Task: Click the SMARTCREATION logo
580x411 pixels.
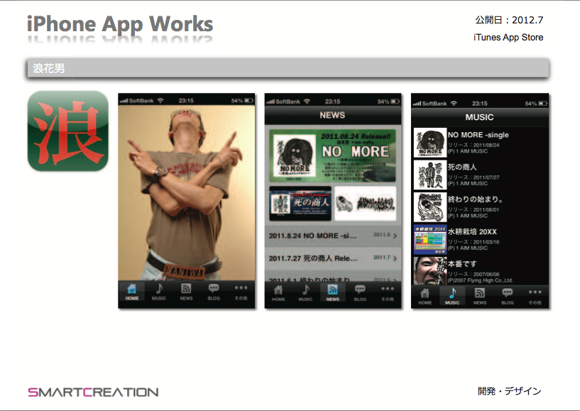Action: (93, 392)
